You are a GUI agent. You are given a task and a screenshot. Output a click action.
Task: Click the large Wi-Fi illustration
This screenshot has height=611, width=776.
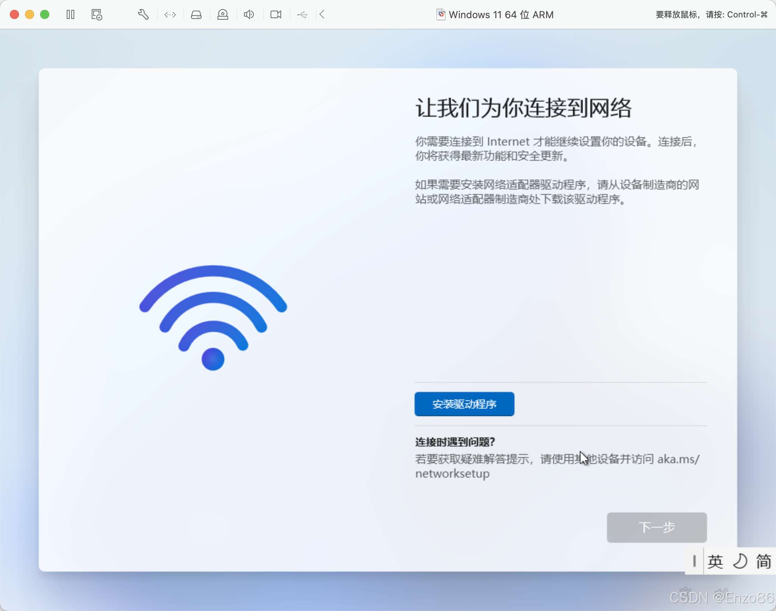tap(213, 318)
